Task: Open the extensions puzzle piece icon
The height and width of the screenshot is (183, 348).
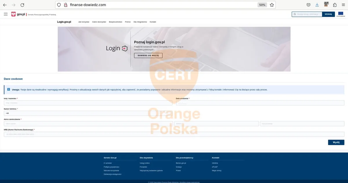Action: click(335, 5)
